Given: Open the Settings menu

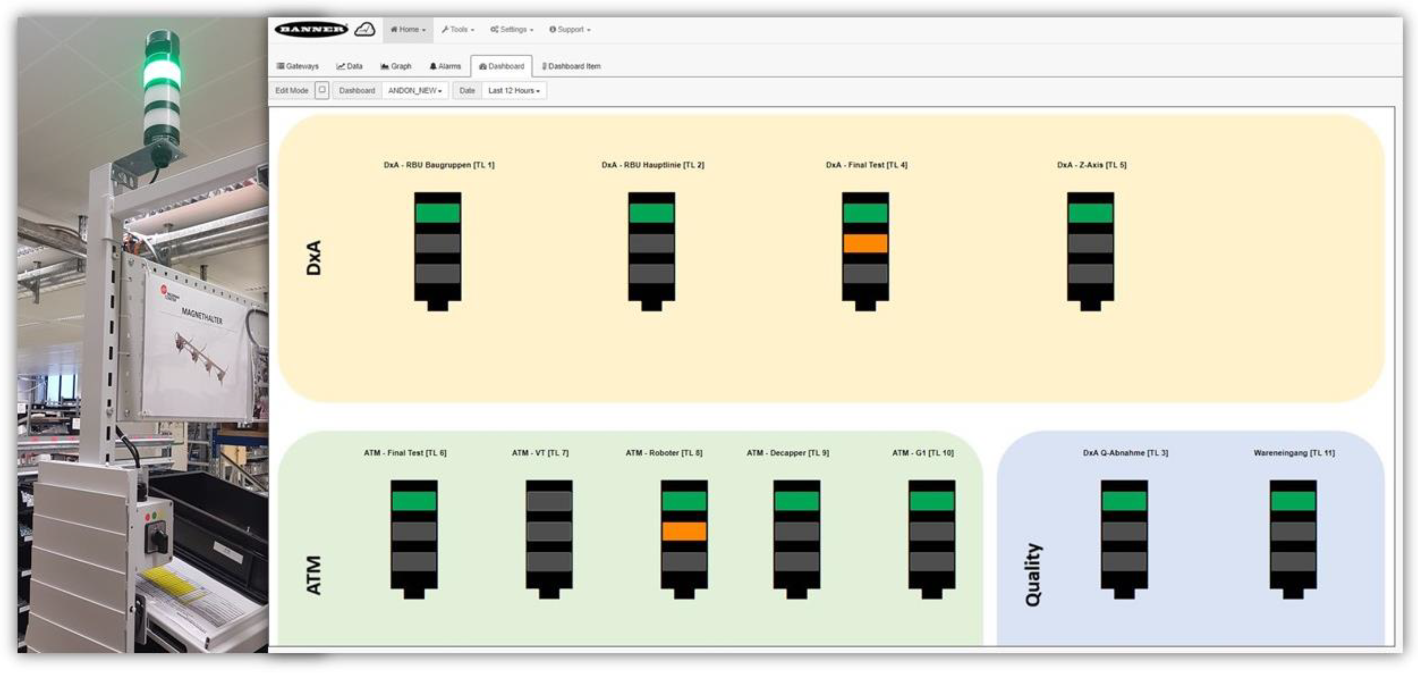Looking at the screenshot, I should (x=512, y=30).
